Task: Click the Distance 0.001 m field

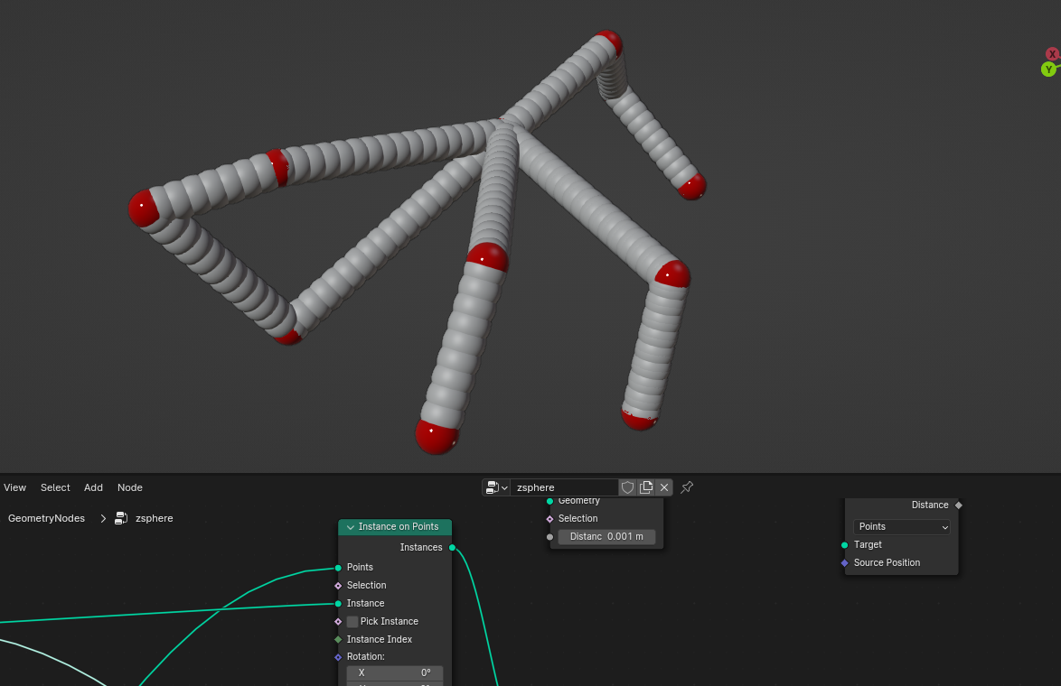Action: coord(606,537)
